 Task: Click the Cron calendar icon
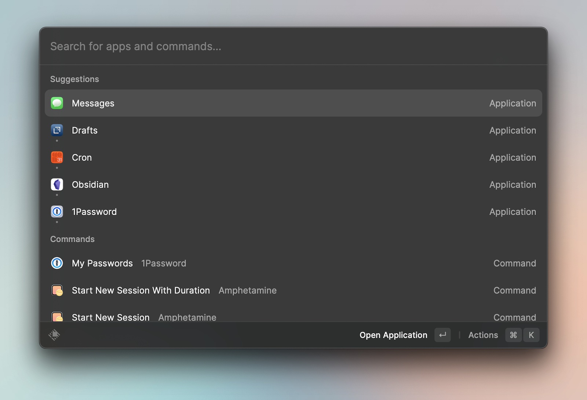pyautogui.click(x=57, y=157)
